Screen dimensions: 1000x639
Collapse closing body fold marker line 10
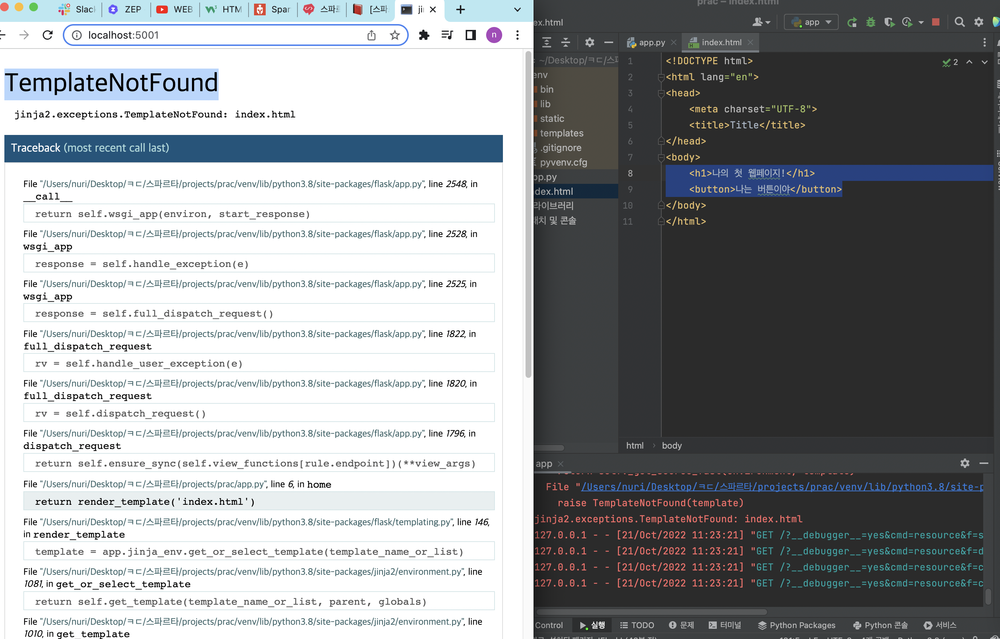tap(661, 205)
